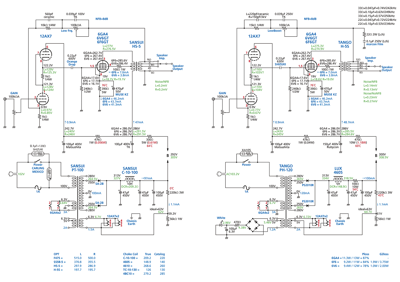Click the '150µF 400V' capacitor label
Image resolution: width=400 pixels, height=282 pixels.
point(331,144)
